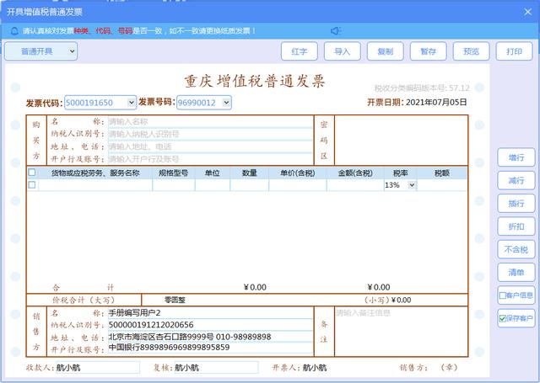
Task: Click the 开票日期 value 2021年07月05日
Action: click(x=436, y=103)
